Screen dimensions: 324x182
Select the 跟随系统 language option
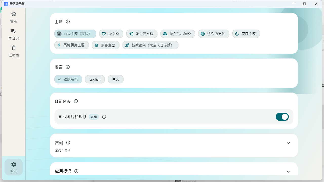pos(68,79)
